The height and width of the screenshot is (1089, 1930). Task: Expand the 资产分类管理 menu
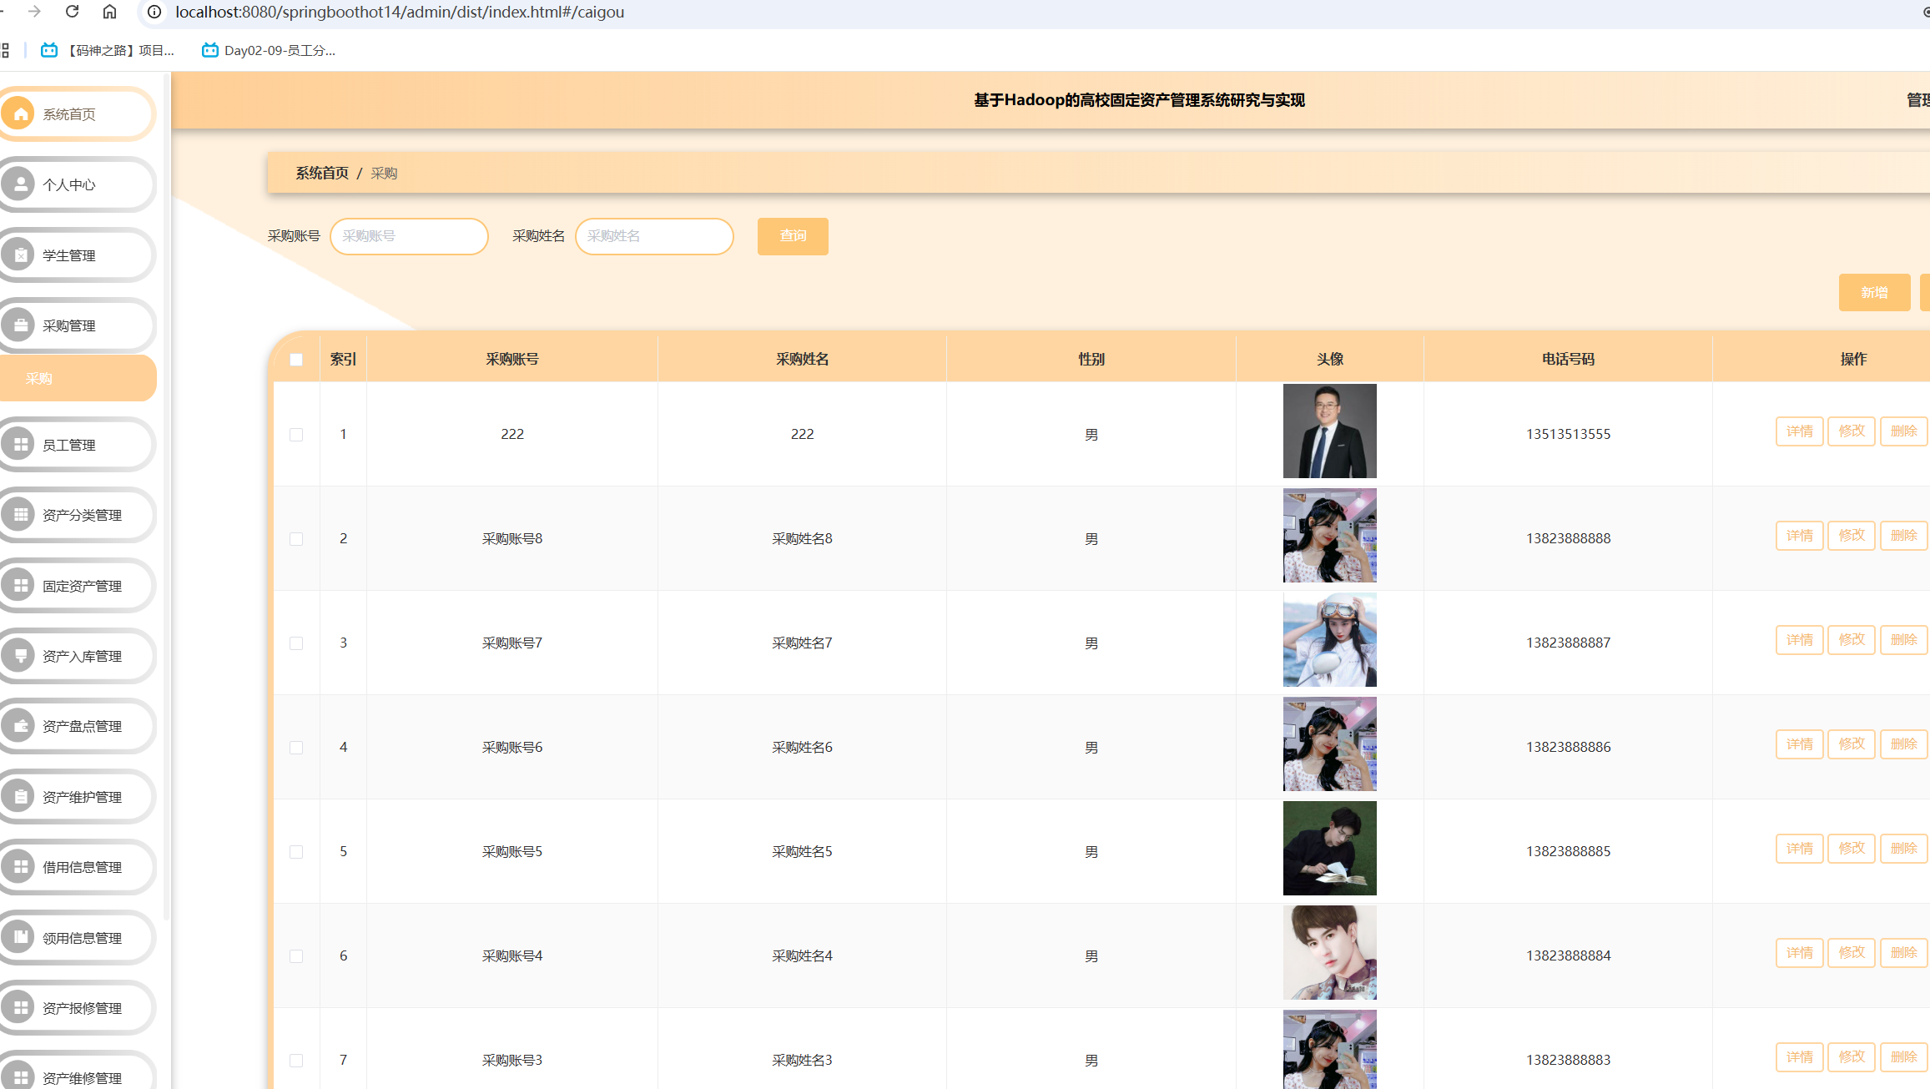[77, 515]
